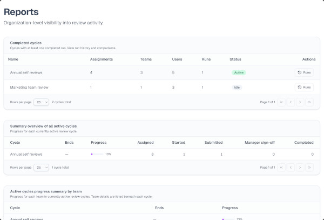Click 'Active cycles progress summary by team' title
This screenshot has height=220, width=324.
(46, 191)
